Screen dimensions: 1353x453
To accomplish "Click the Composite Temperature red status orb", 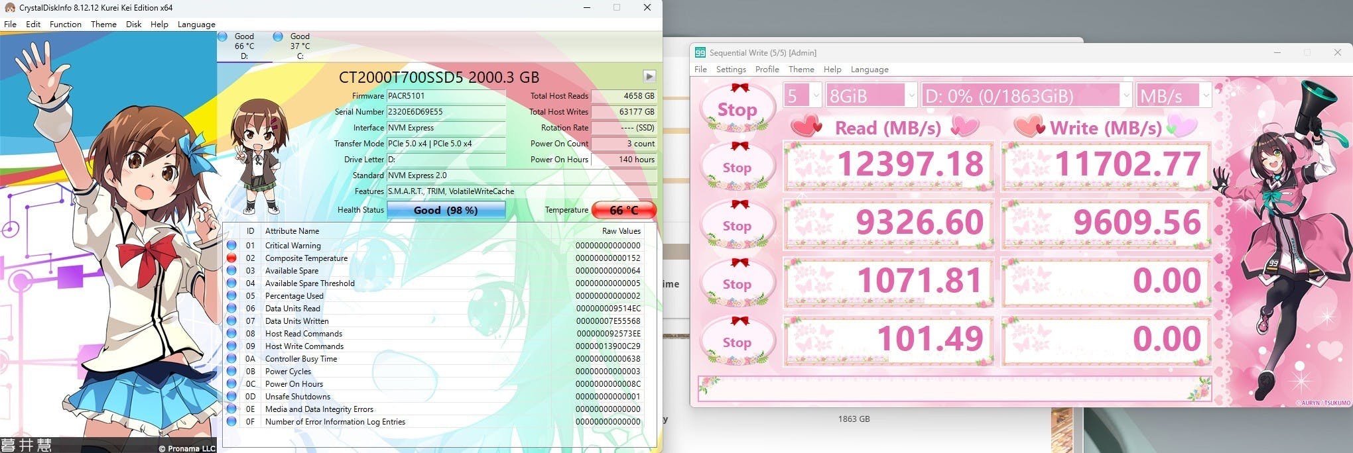I will pos(231,258).
